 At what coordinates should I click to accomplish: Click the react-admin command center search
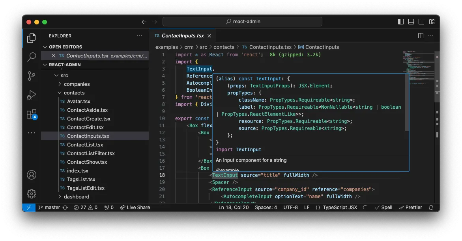[x=242, y=21]
